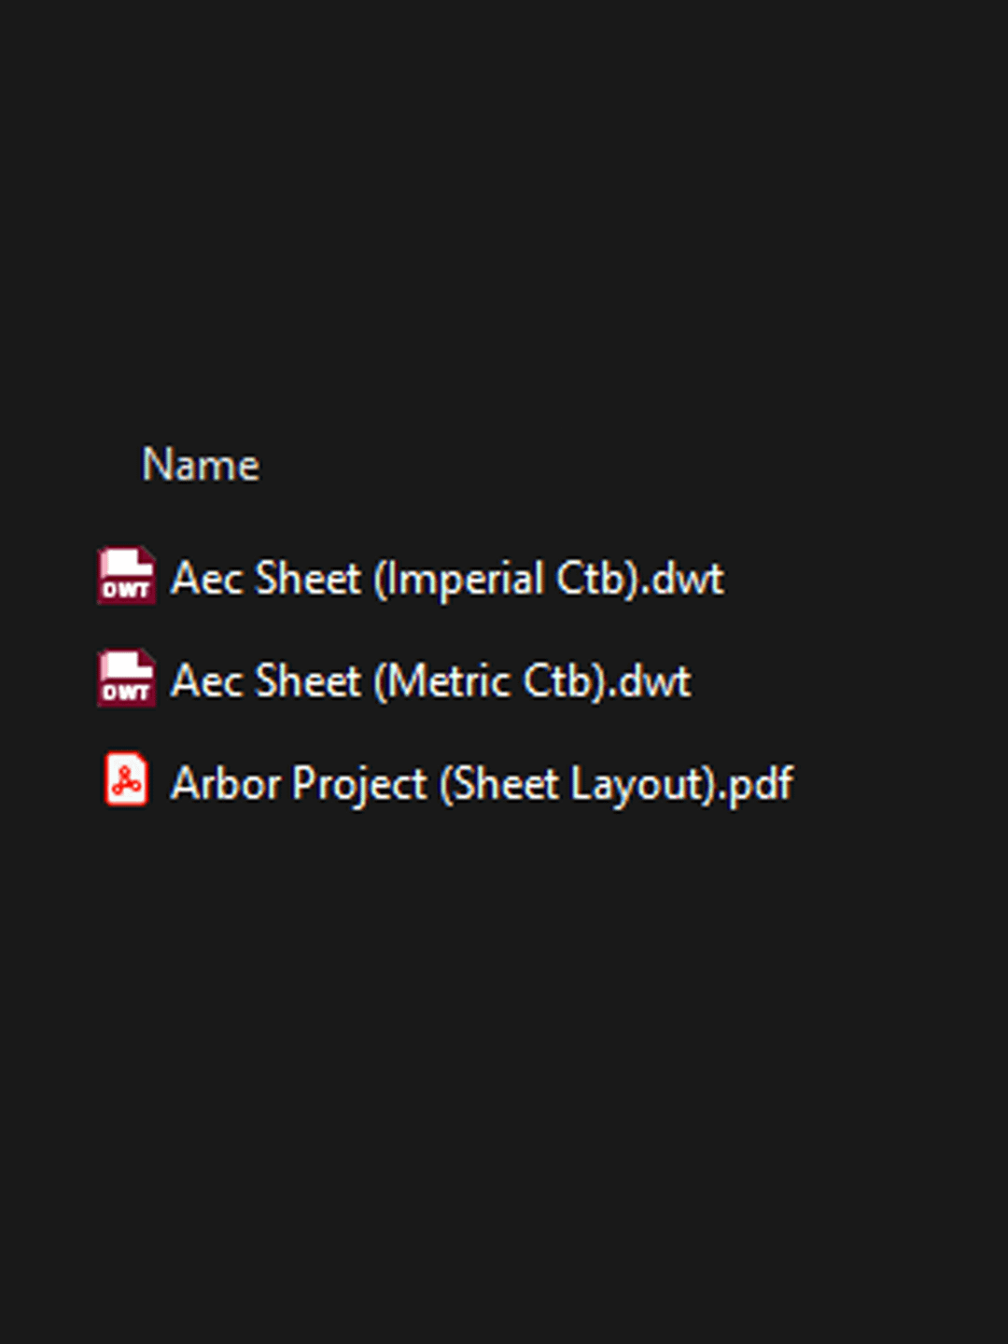Viewport: 1008px width, 1344px height.
Task: Select the Arbor Project (Sheet Layout).pdf file name
Action: [x=482, y=784]
